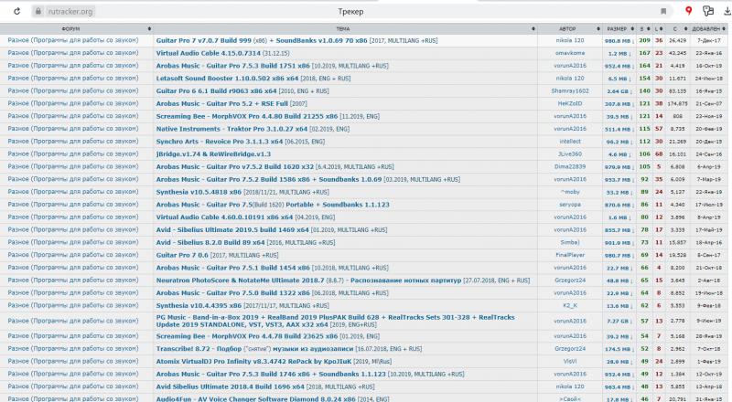Viewport: 732px width, 402px height.
Task: Open author seryoga profile
Action: click(x=569, y=205)
